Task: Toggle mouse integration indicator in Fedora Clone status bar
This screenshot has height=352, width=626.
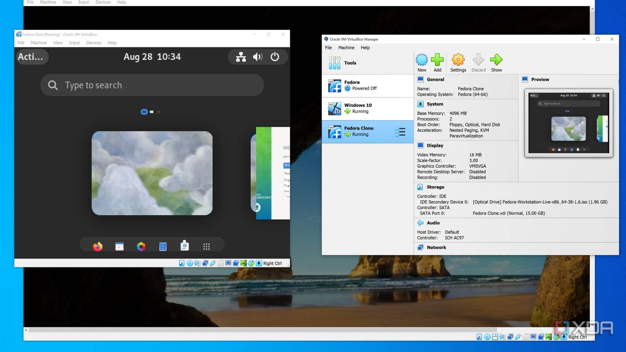Action: [x=251, y=263]
